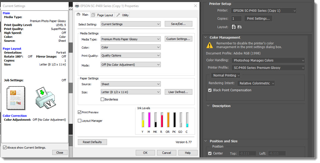Click the magenta ink level indicator
The image size is (320, 163).
pos(149,120)
